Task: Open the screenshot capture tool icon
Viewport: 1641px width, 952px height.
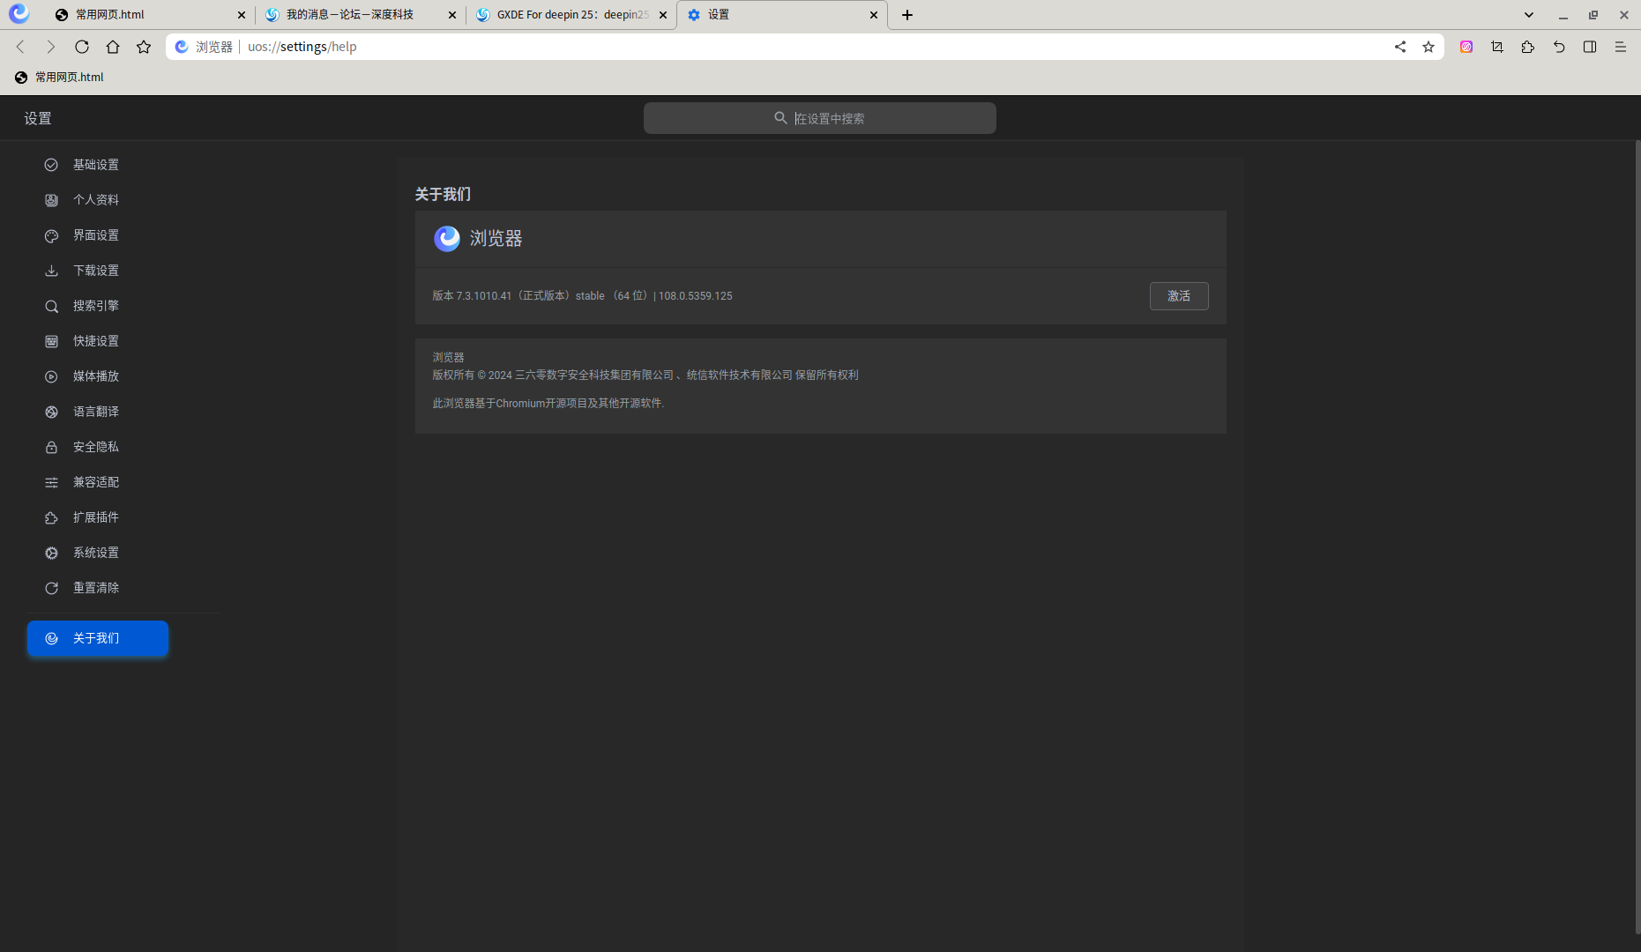Action: (1497, 47)
